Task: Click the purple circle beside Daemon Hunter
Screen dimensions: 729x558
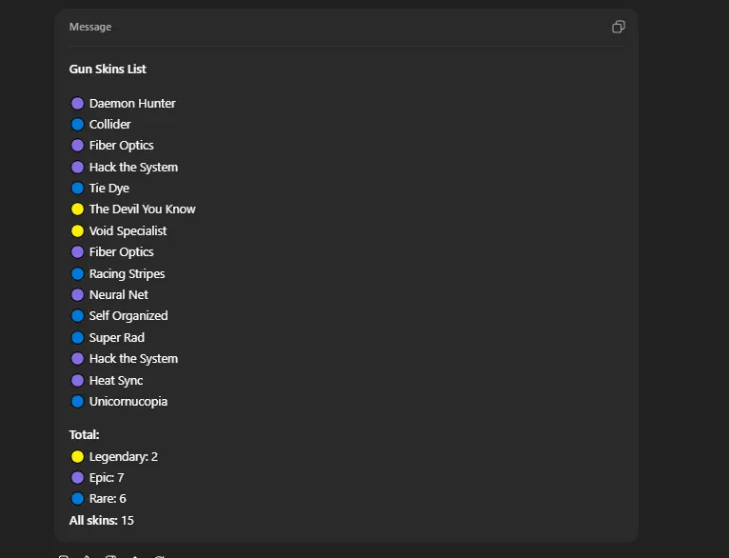Action: click(x=78, y=104)
